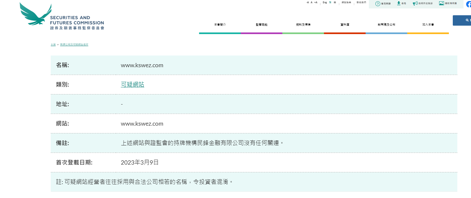
Task: Click the 可疑網站 category link
Action: (132, 84)
